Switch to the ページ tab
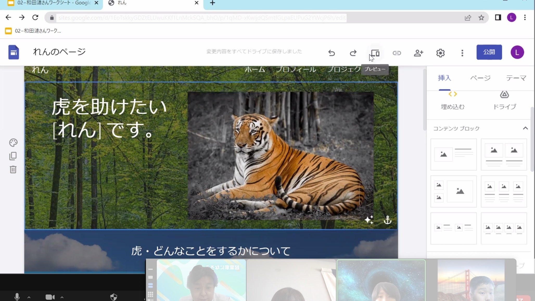Screen dimensions: 535x301 480,78
